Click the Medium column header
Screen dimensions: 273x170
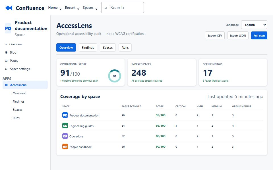[x=217, y=106]
